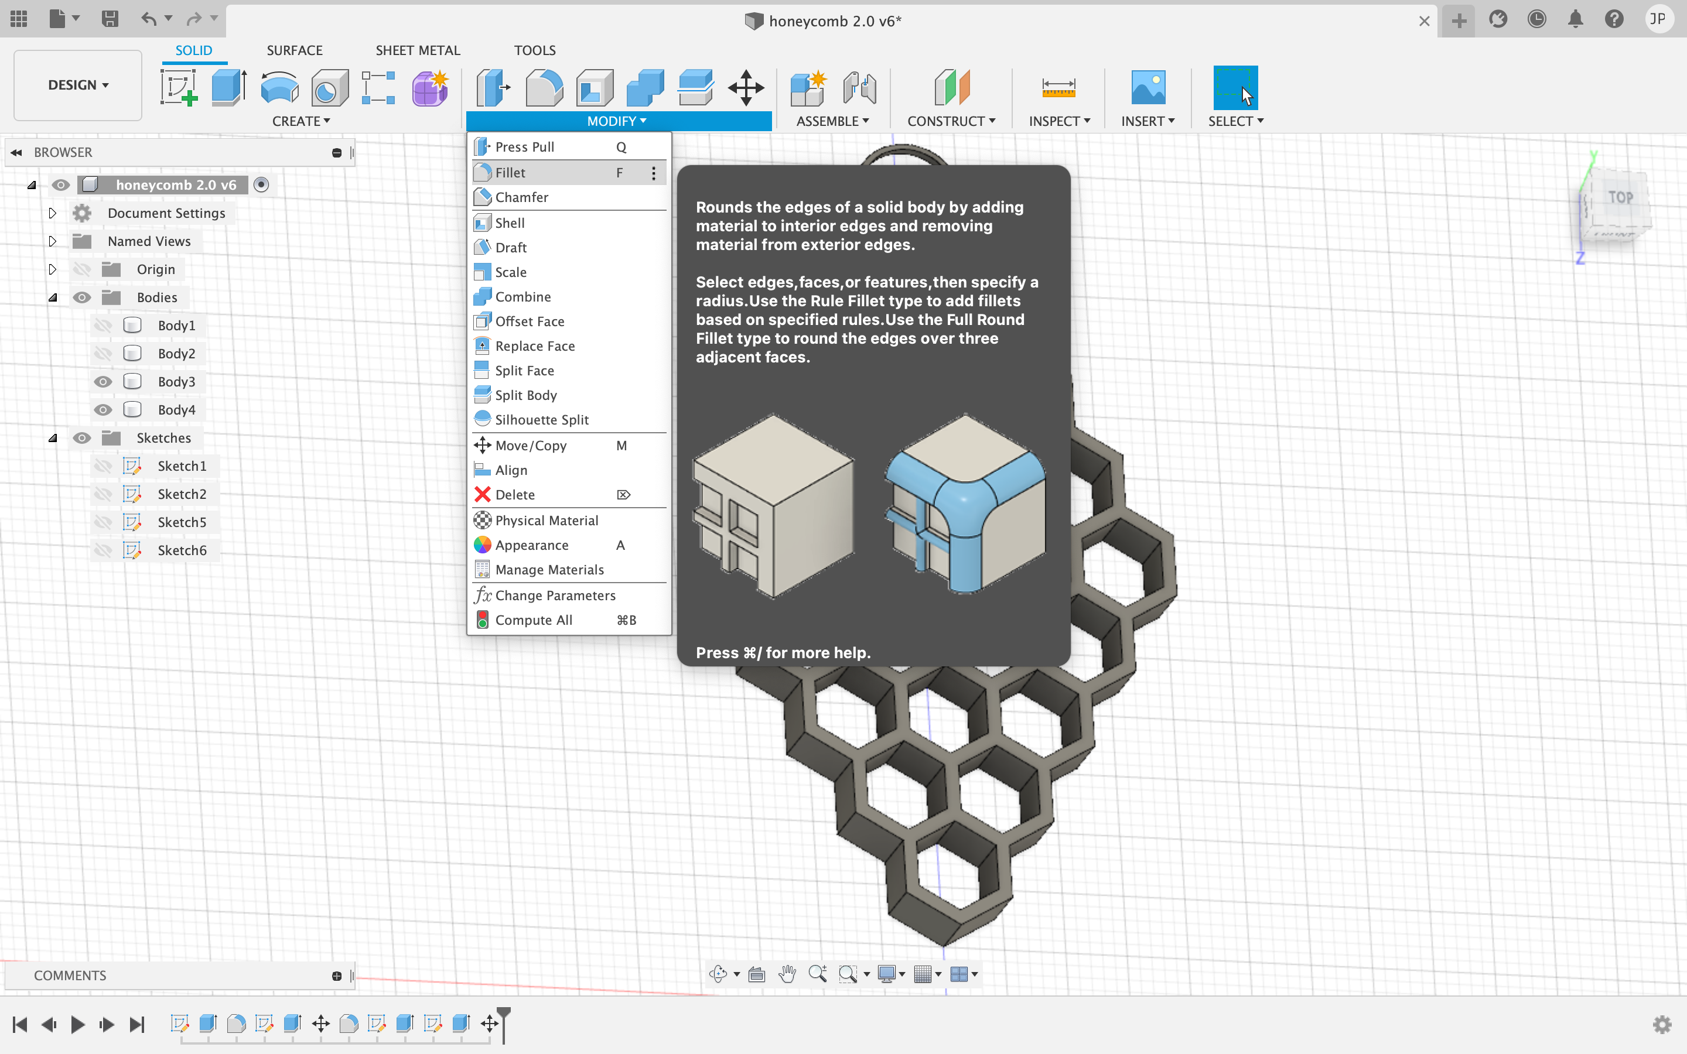Screen dimensions: 1687x1054
Task: Switch to the SHEET METAL tab
Action: click(x=418, y=50)
